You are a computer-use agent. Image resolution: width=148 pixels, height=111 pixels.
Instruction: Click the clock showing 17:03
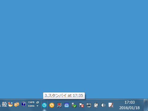point(129,102)
